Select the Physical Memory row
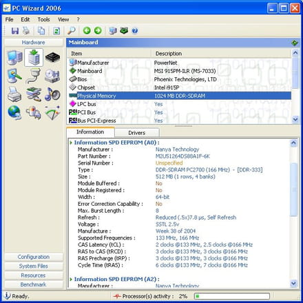This screenshot has height=303, width=303. (180, 96)
